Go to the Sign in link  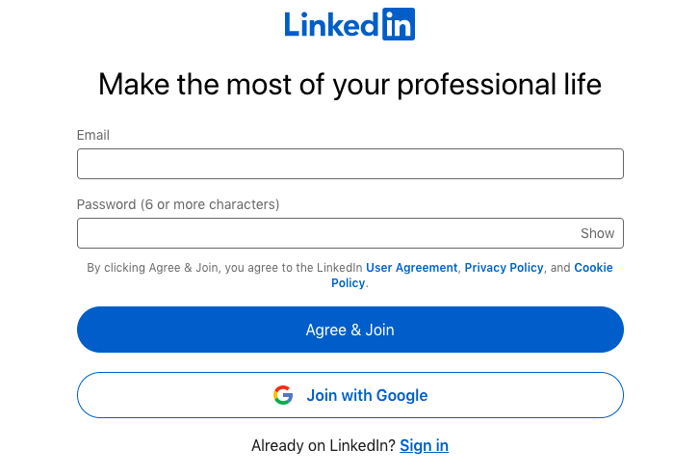coord(424,445)
